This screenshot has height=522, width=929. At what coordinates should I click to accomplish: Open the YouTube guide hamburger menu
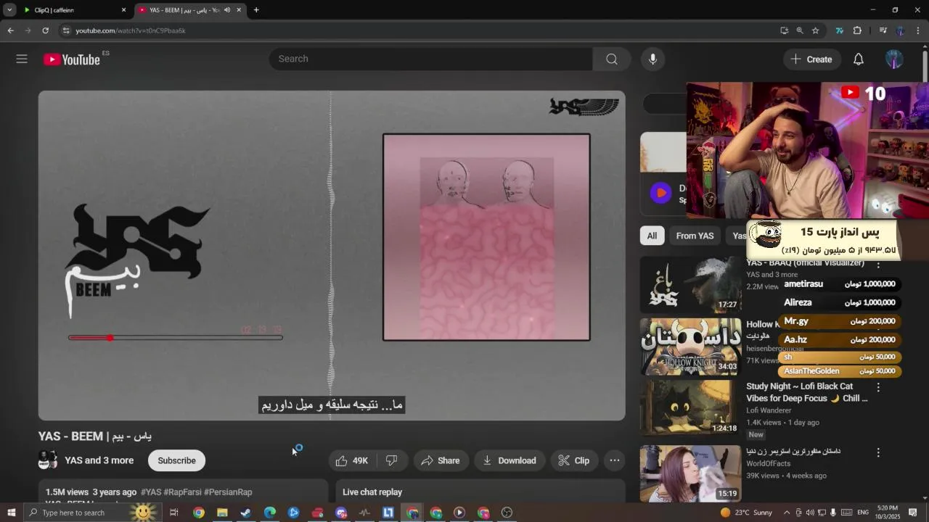coord(22,59)
